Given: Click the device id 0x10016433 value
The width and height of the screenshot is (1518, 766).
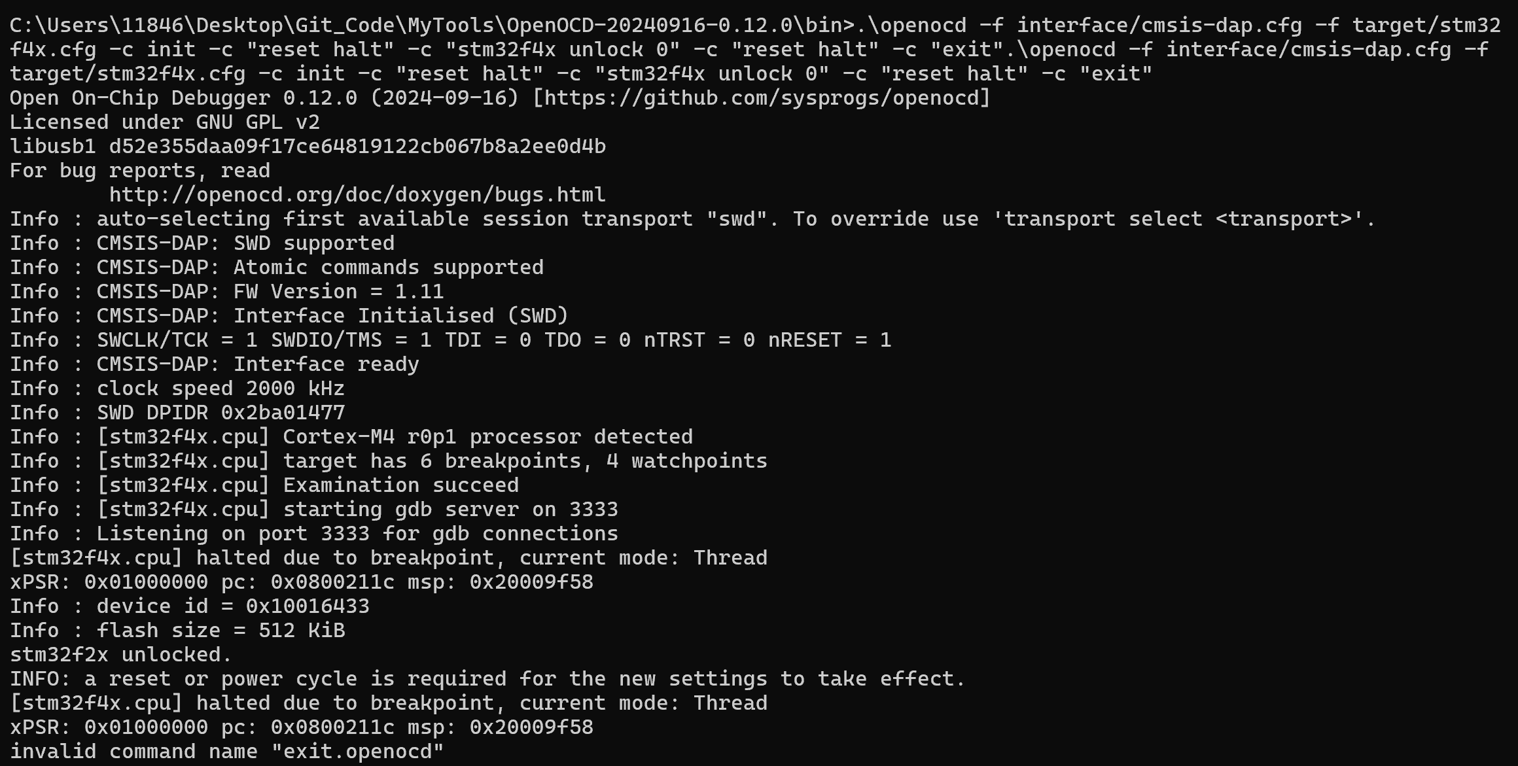Looking at the screenshot, I should [x=308, y=606].
